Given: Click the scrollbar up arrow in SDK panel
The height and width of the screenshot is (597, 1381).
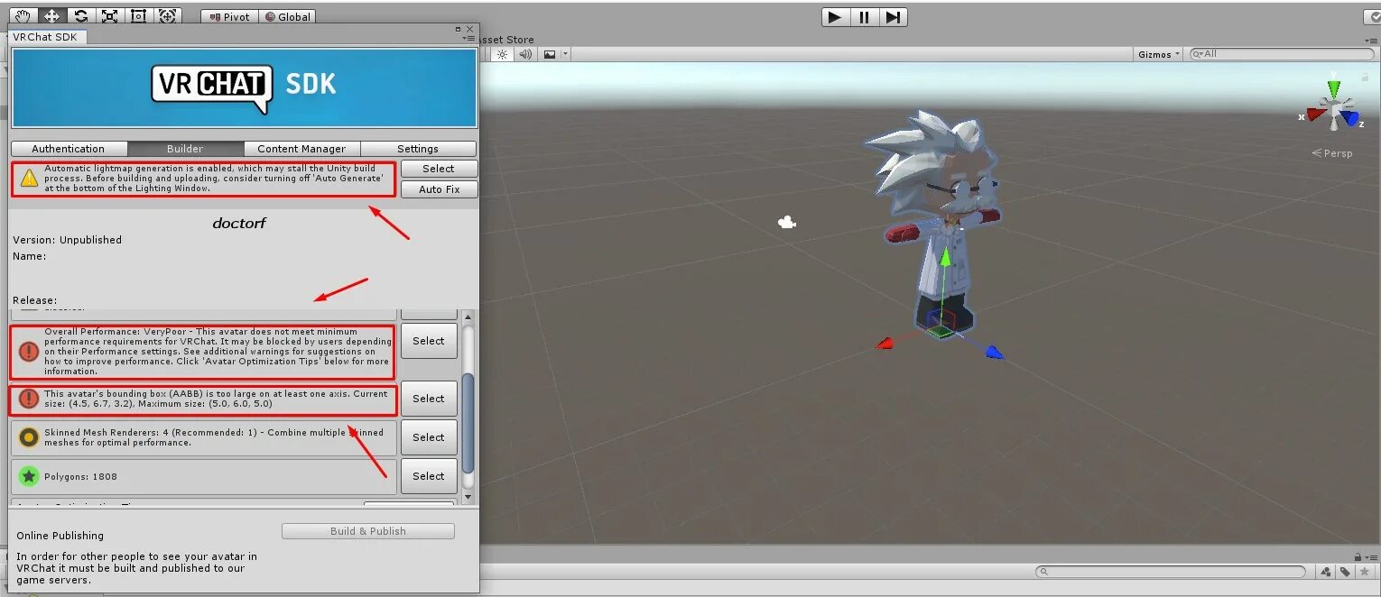Looking at the screenshot, I should 468,317.
